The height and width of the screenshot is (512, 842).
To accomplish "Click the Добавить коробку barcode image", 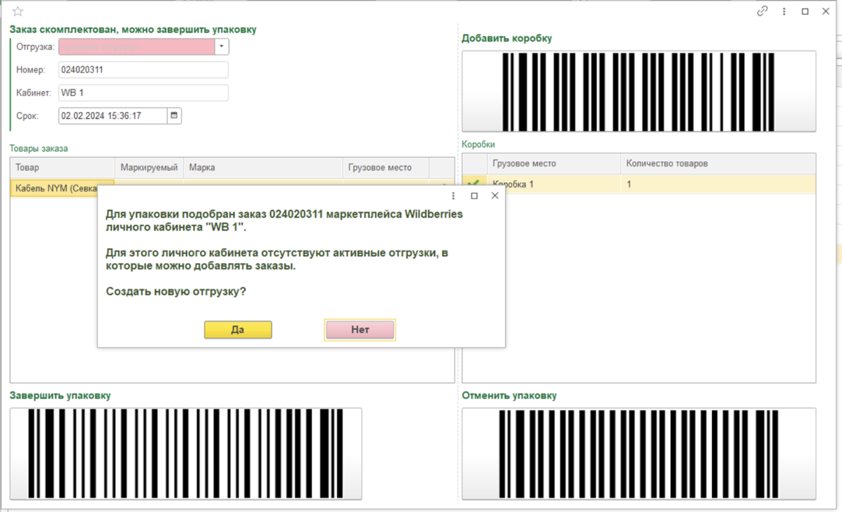I will pyautogui.click(x=638, y=90).
